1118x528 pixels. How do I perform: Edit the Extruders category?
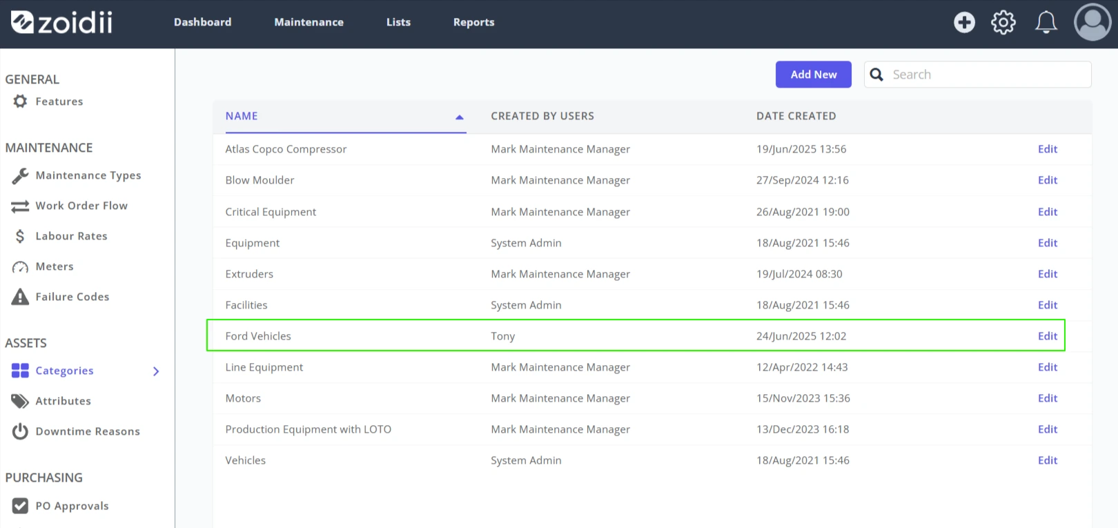coord(1048,274)
